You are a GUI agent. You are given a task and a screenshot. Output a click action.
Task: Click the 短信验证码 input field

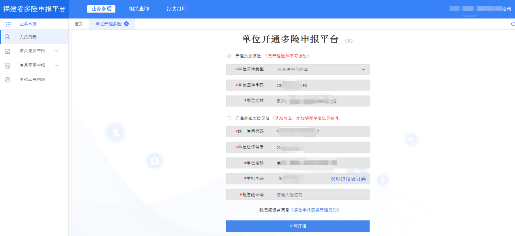click(298, 195)
